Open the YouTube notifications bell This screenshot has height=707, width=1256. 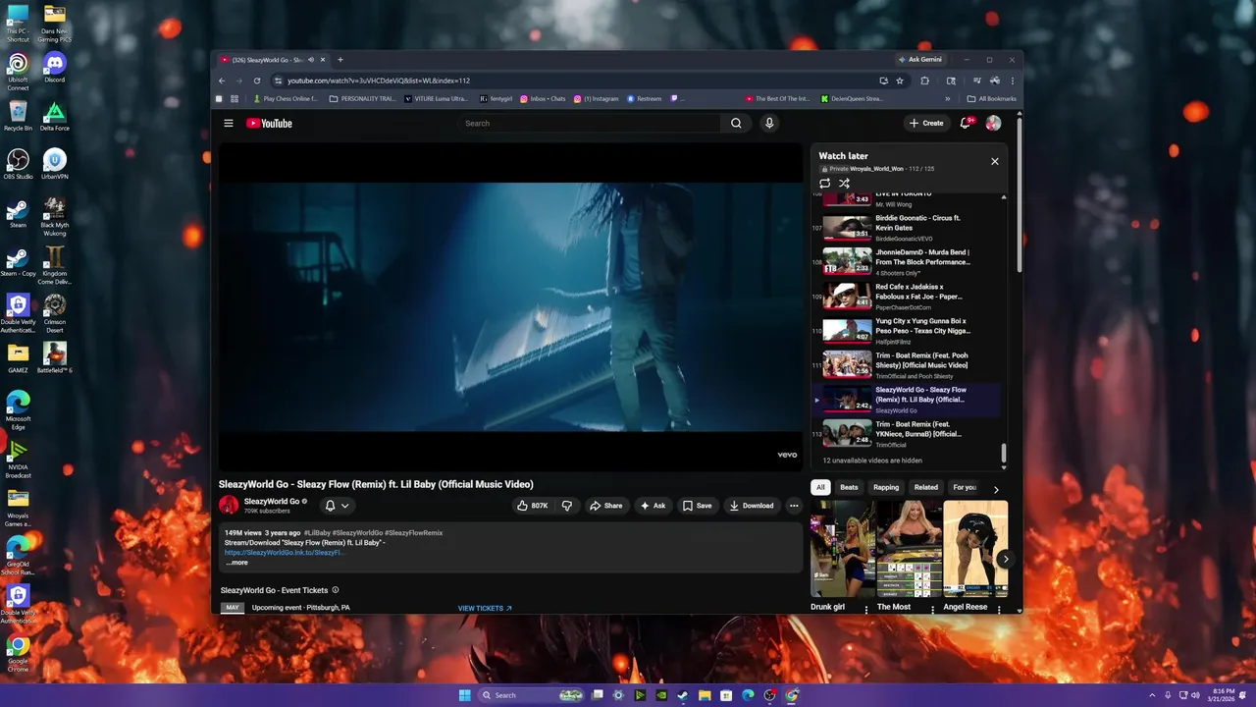966,123
